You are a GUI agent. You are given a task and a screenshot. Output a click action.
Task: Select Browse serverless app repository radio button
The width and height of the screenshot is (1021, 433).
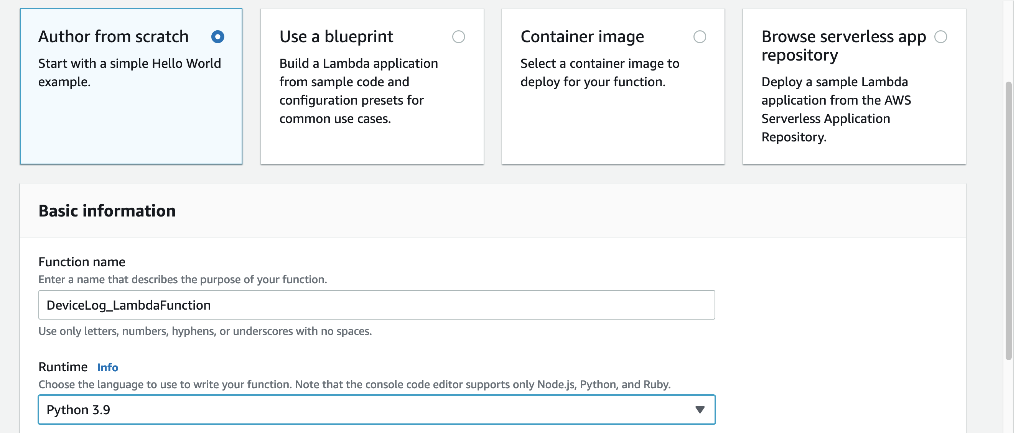(x=940, y=37)
